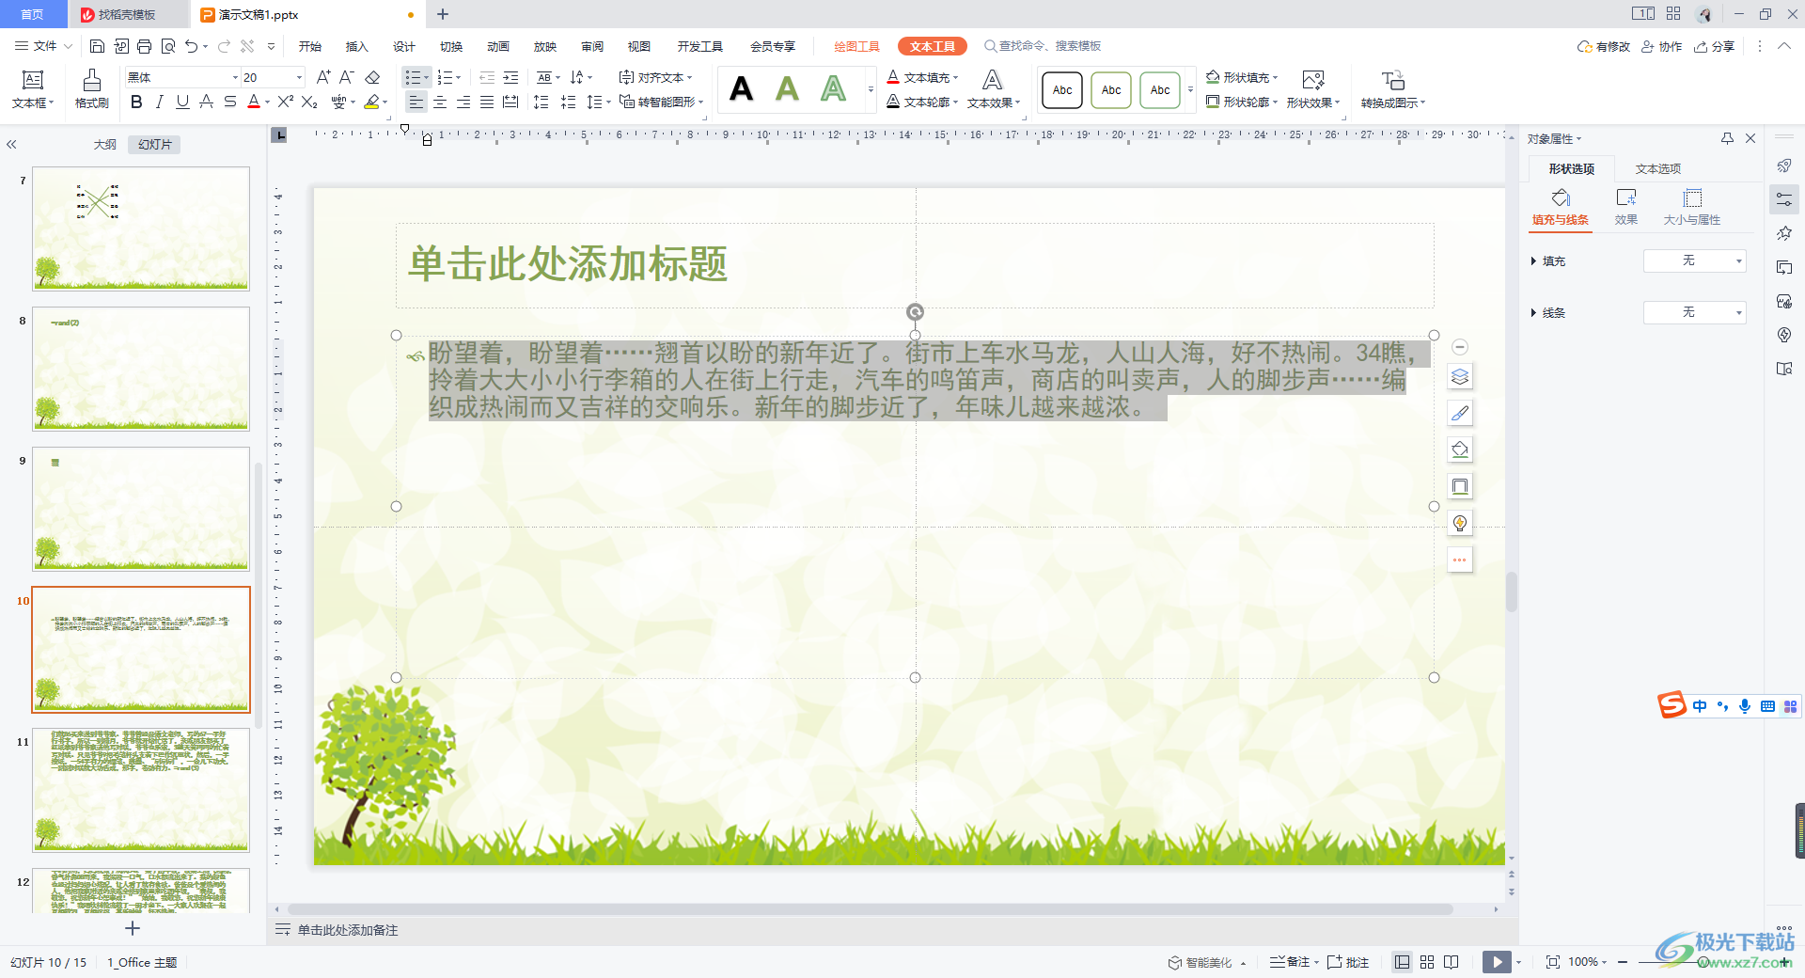Increase font size with A+ icon
This screenshot has height=978, width=1805.
click(x=323, y=77)
